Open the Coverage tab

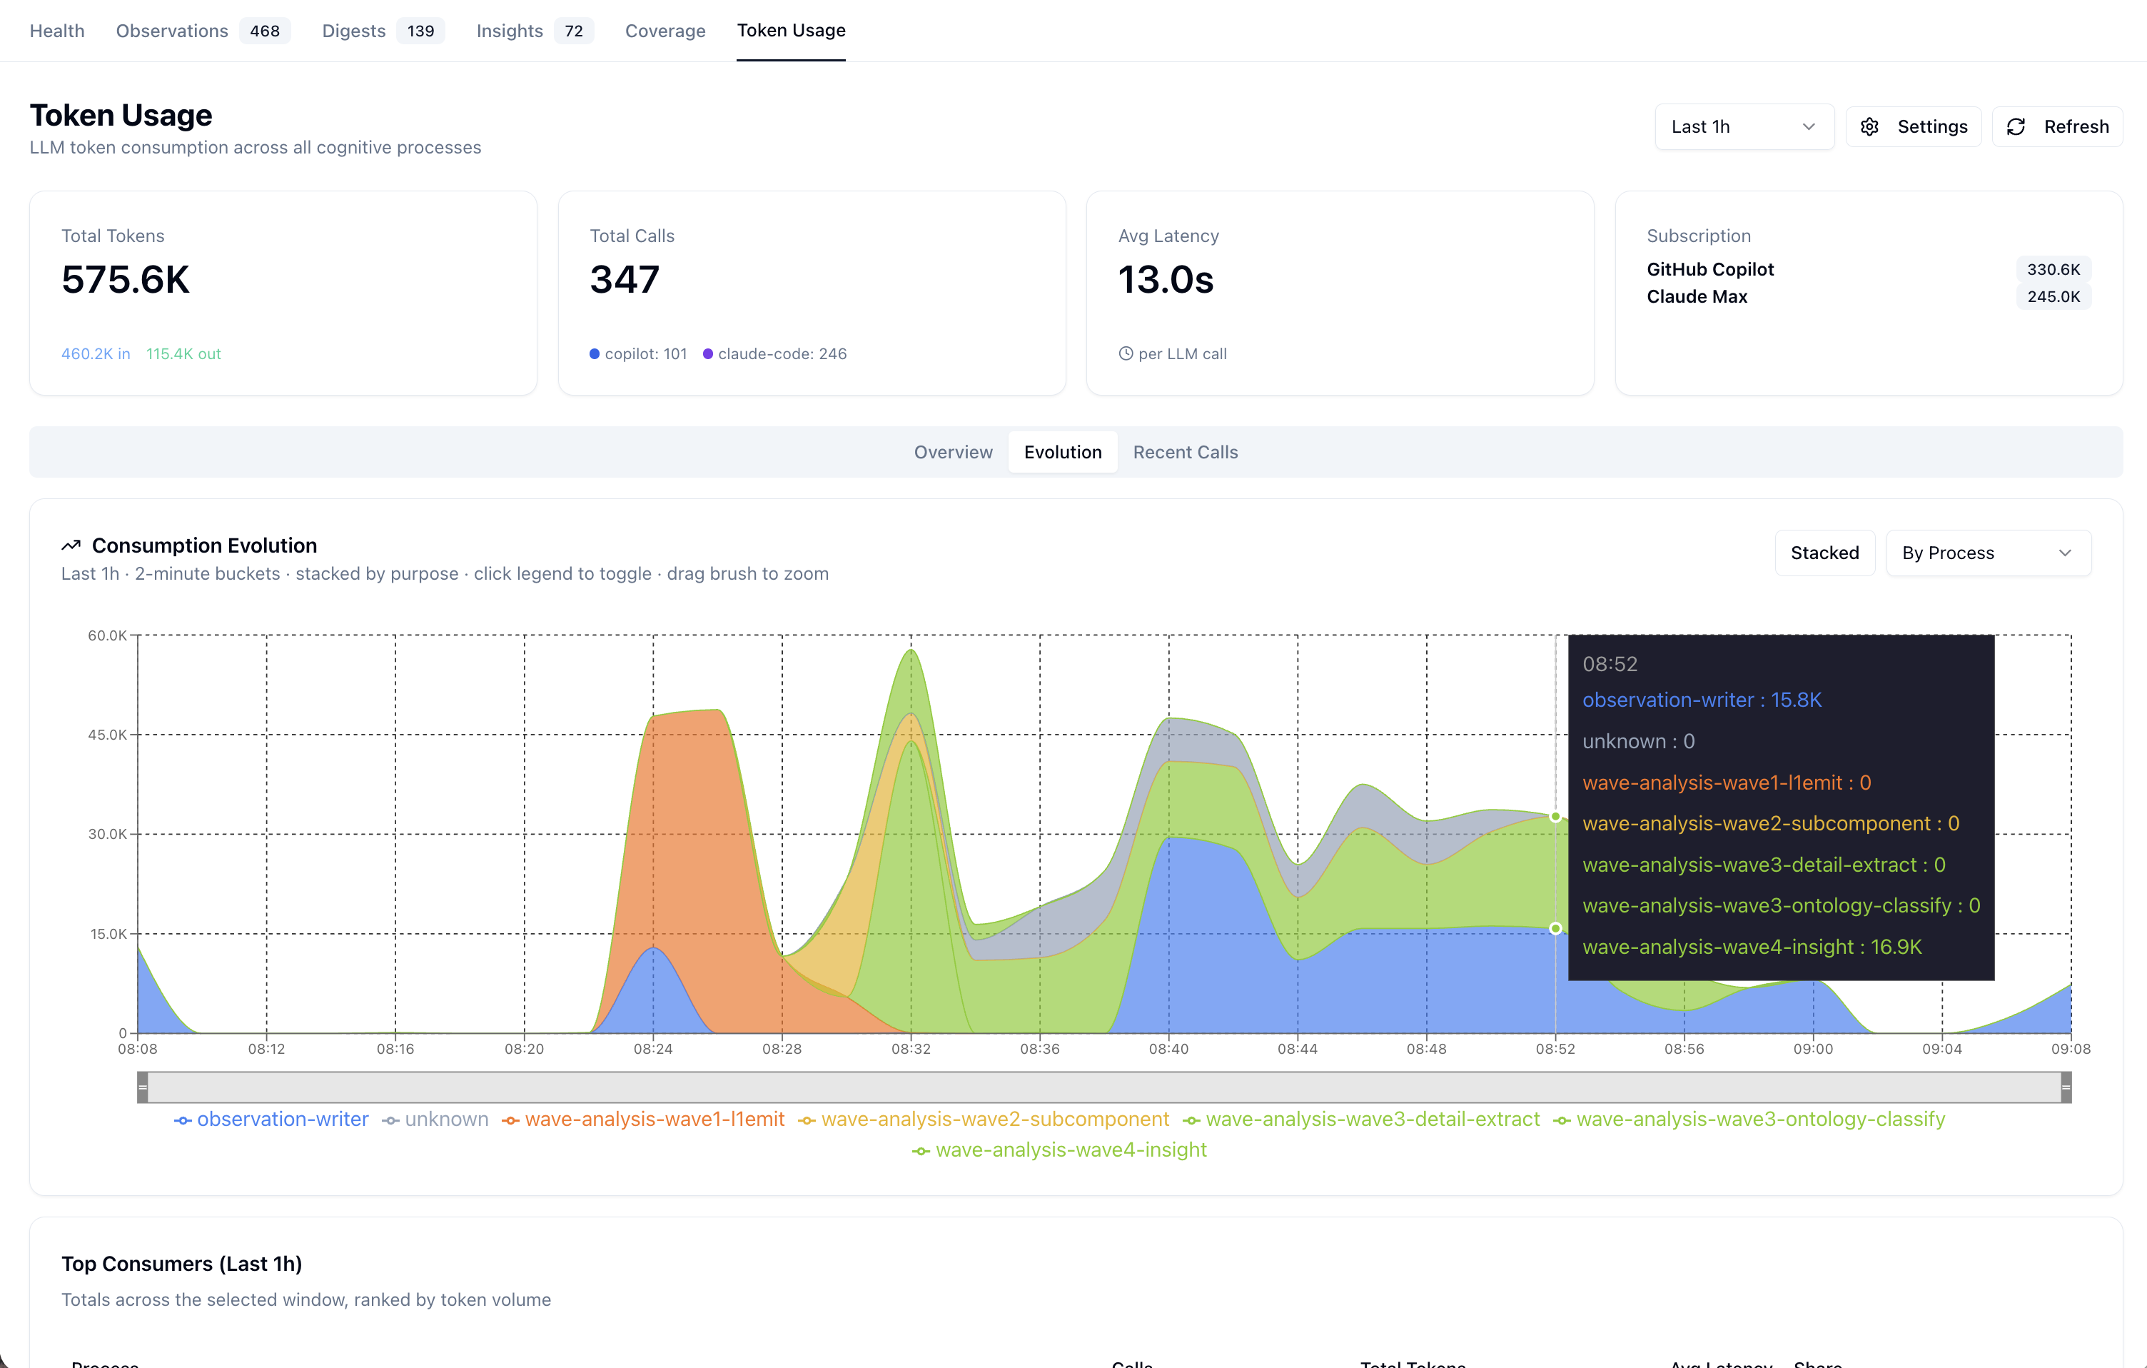[x=665, y=30]
